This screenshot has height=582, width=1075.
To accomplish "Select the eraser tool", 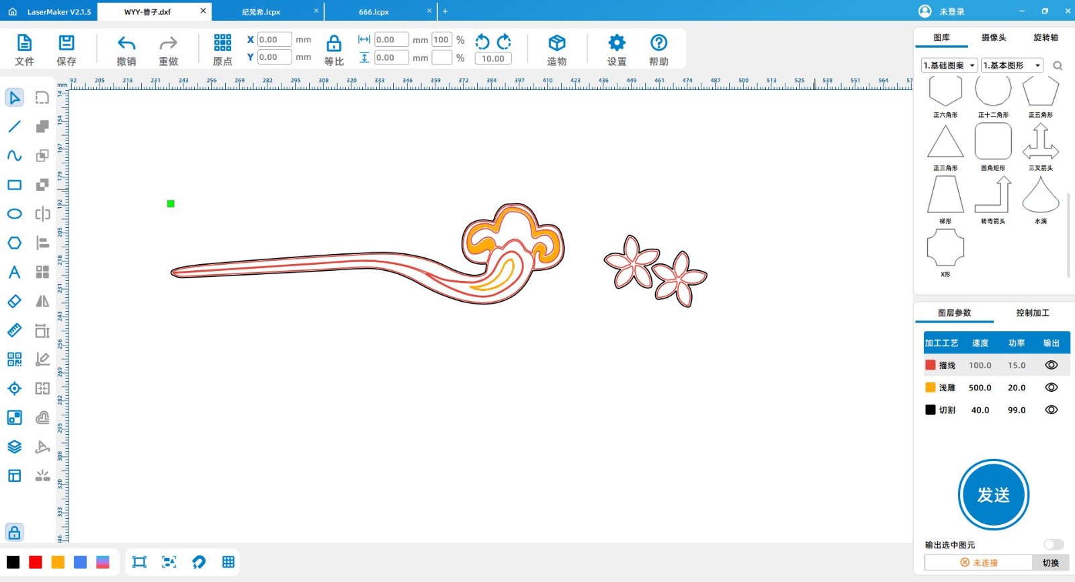I will (x=14, y=302).
